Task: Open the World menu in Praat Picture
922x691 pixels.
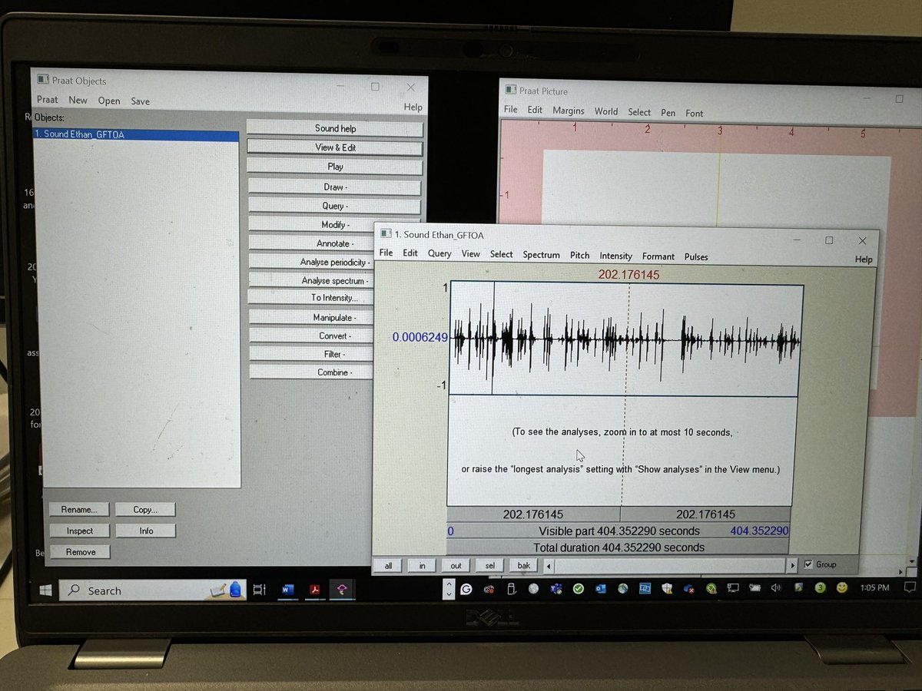Action: pyautogui.click(x=605, y=111)
